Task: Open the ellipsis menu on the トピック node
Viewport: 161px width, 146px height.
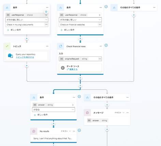Action: click(x=47, y=46)
